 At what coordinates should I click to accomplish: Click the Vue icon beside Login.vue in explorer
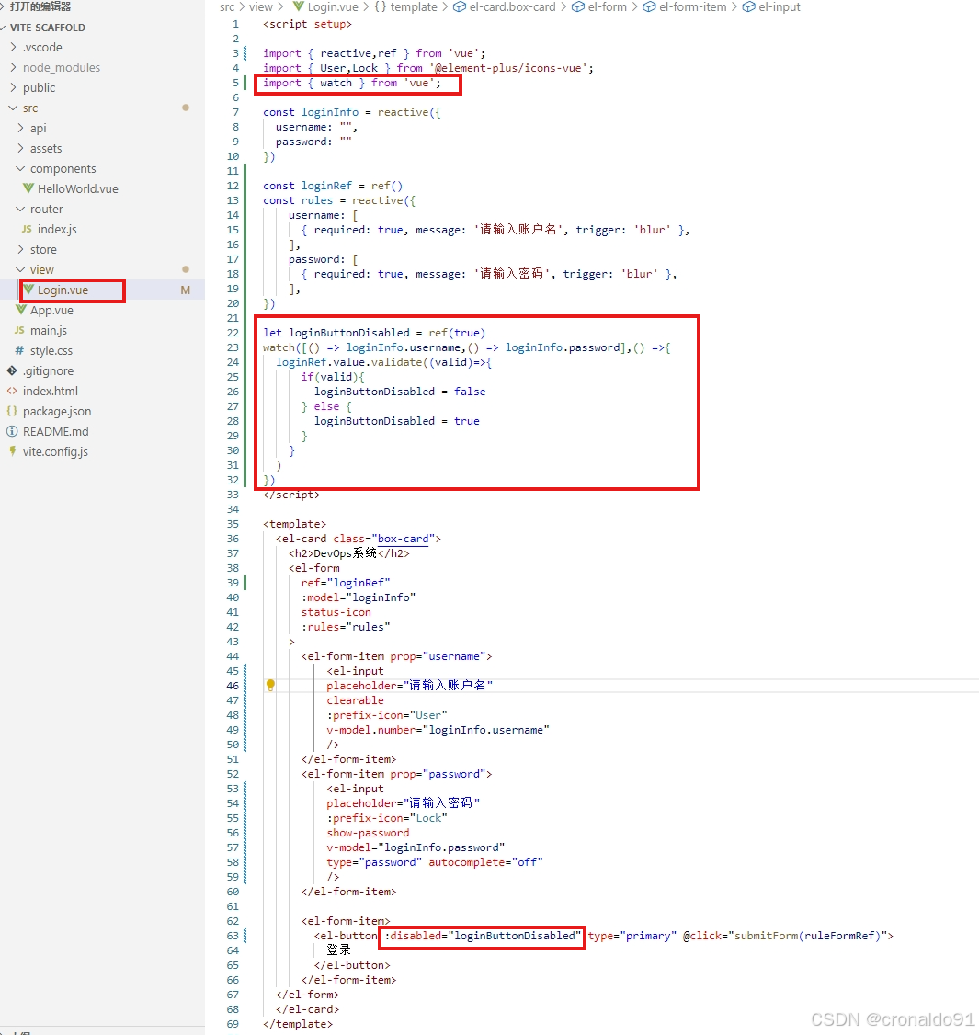28,290
